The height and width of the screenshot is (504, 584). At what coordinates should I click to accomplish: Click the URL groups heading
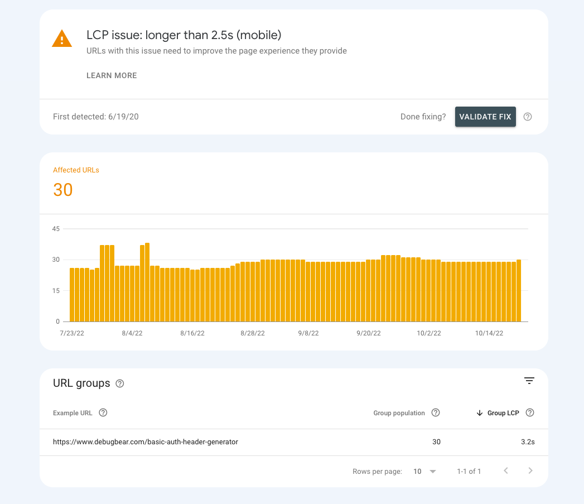tap(81, 383)
